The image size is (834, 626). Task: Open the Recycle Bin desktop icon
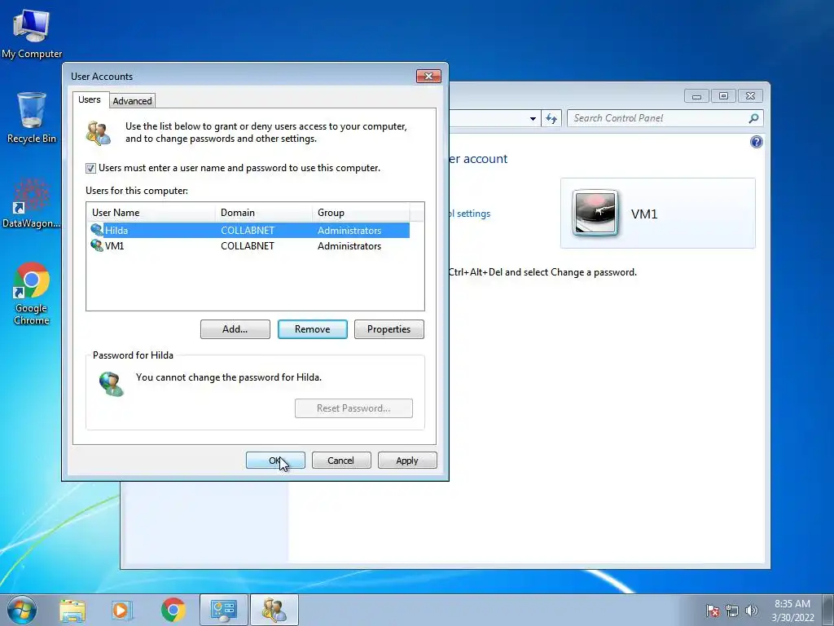[x=32, y=117]
